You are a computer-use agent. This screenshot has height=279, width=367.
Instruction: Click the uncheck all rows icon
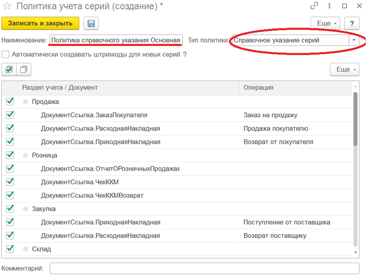tap(24, 69)
